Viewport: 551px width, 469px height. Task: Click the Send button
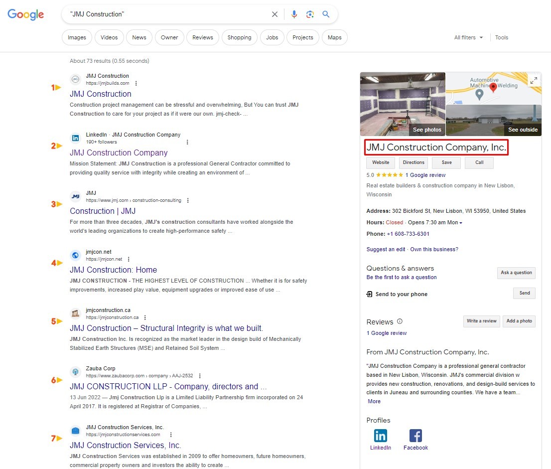(524, 293)
